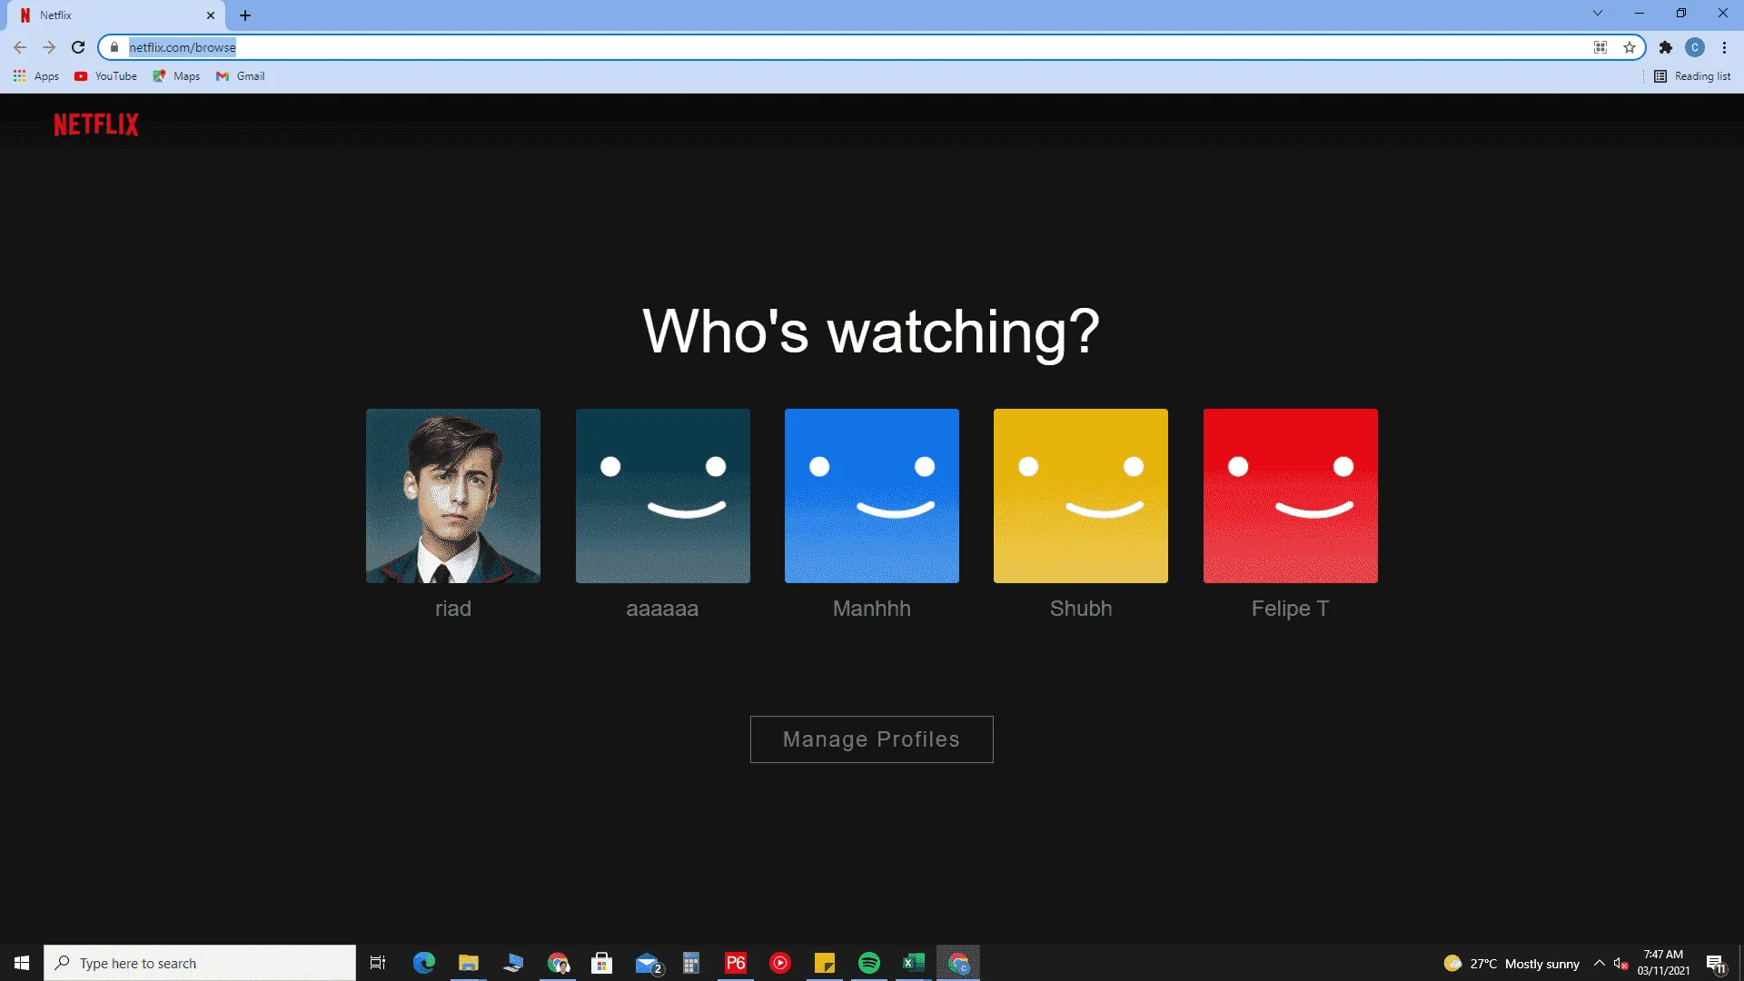This screenshot has width=1744, height=981.
Task: Show hidden system tray icons
Action: coord(1600,963)
